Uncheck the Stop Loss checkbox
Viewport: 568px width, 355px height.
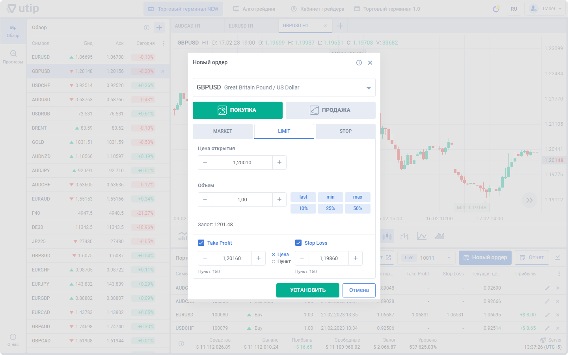click(298, 243)
